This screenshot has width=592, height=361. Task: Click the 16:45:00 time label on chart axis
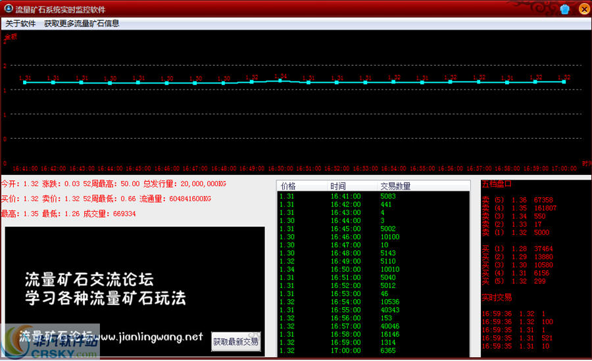pyautogui.click(x=138, y=168)
